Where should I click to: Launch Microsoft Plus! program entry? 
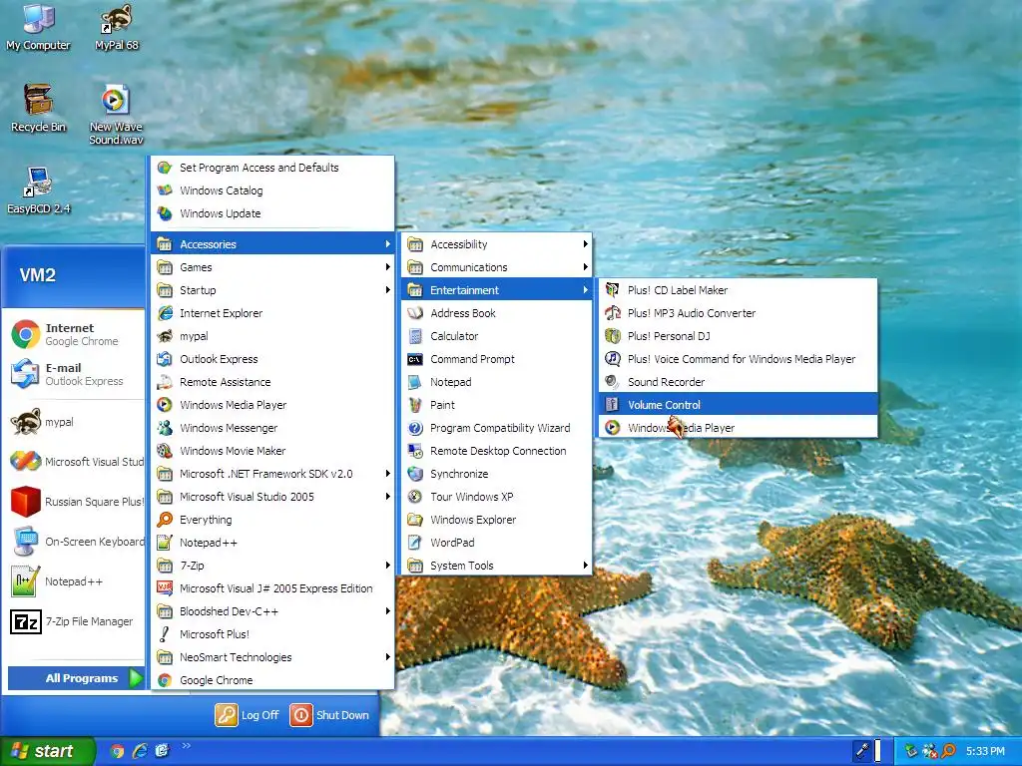tap(272, 633)
